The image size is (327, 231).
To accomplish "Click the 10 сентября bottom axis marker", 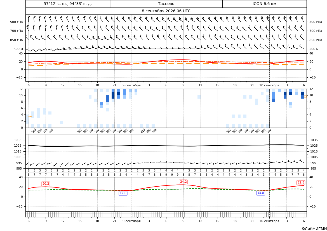I will point(269,221).
